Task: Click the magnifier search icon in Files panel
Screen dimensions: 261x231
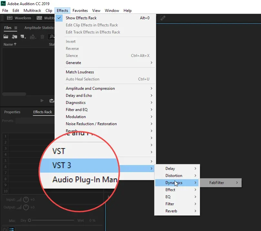Action: [52, 36]
